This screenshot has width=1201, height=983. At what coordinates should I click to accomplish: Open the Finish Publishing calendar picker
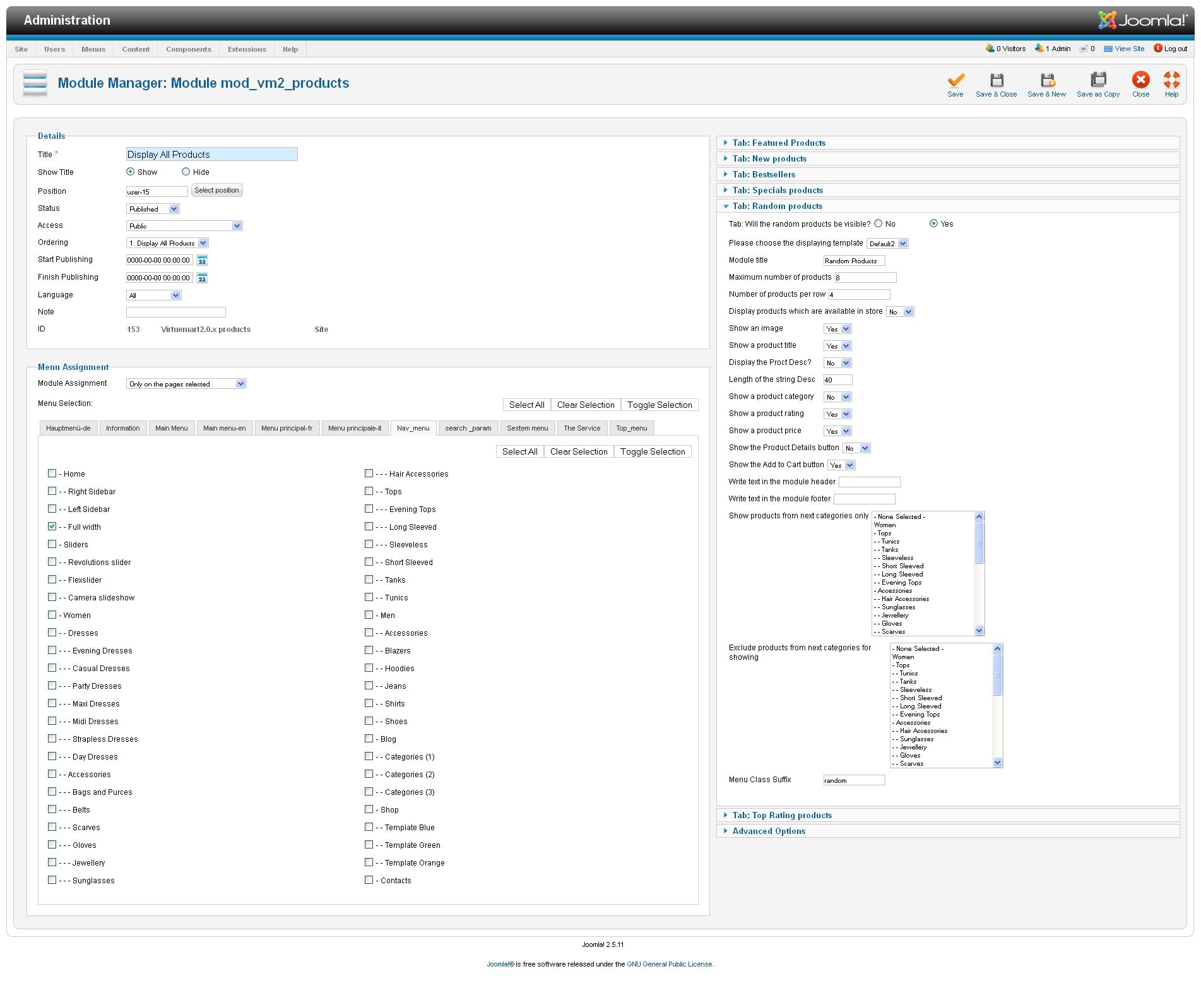(202, 278)
